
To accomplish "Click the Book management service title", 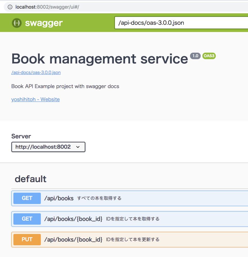I will pos(99,59).
